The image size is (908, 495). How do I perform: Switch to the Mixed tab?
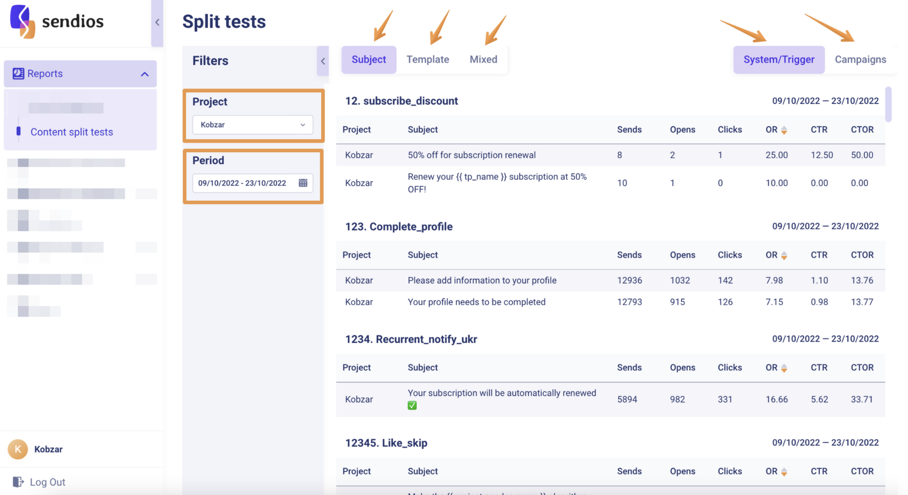(483, 59)
